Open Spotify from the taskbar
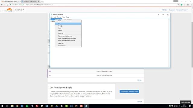The height and width of the screenshot is (108, 193). tap(27, 106)
